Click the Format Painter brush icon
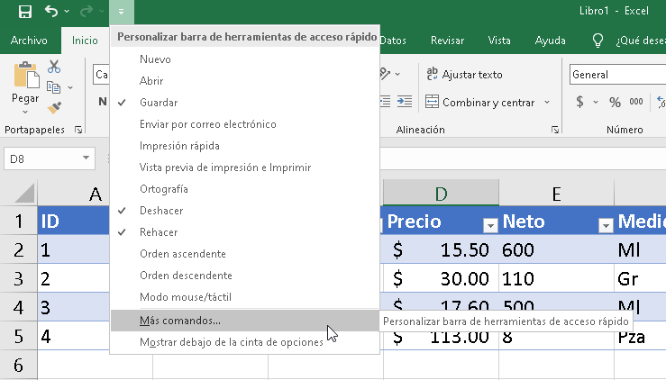 [54, 108]
